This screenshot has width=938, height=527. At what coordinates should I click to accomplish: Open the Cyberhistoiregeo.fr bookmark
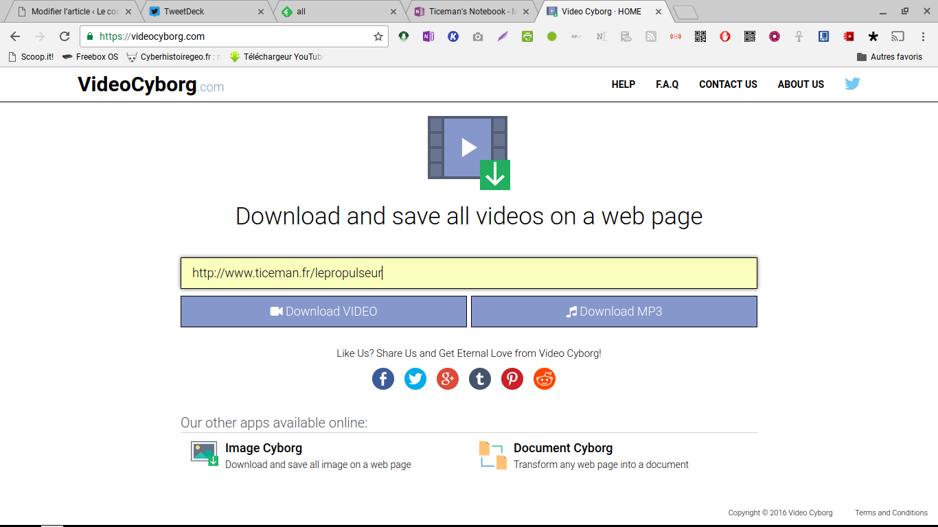coord(174,57)
